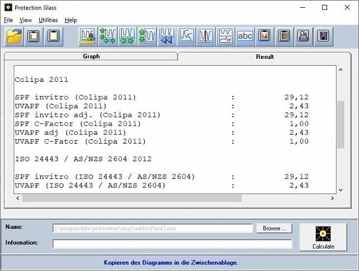Click the Information input field

point(172,244)
